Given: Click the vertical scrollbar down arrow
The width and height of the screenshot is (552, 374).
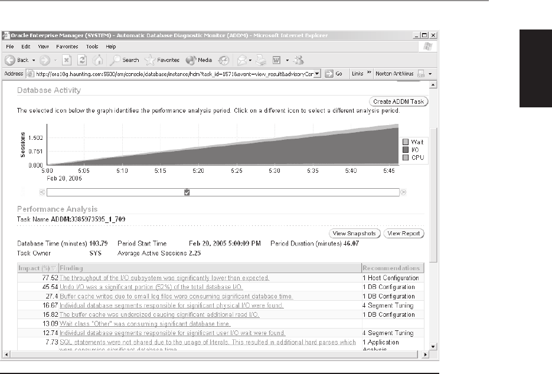Looking at the screenshot, I should (433, 346).
